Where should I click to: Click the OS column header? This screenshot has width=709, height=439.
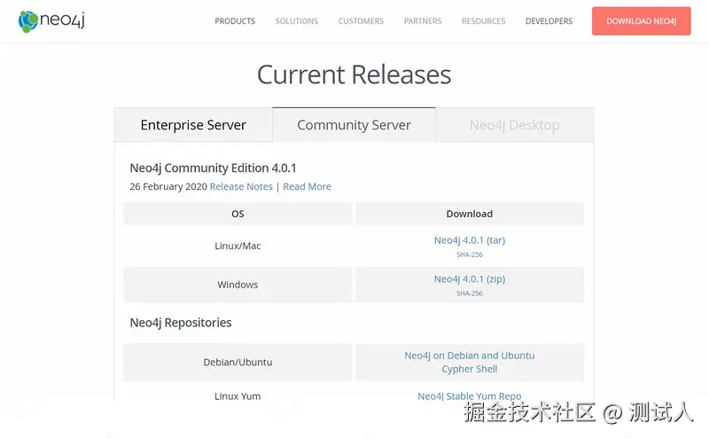[238, 214]
